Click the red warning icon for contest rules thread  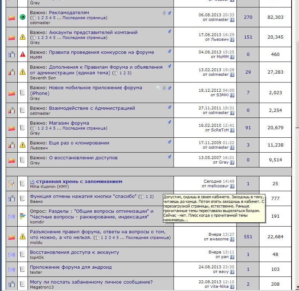tap(23, 54)
